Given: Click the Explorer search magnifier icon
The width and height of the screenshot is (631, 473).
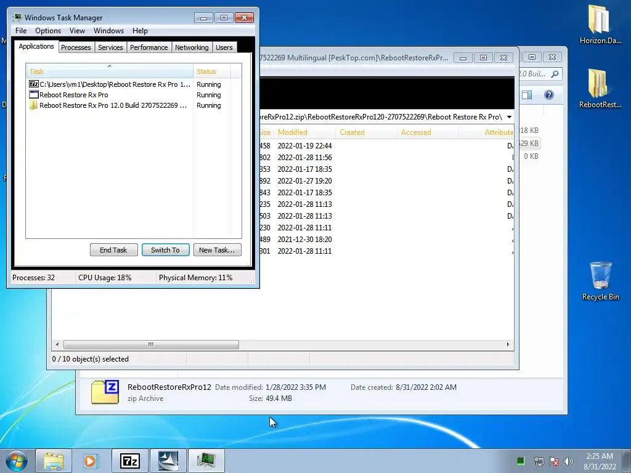Looking at the screenshot, I should pyautogui.click(x=555, y=74).
